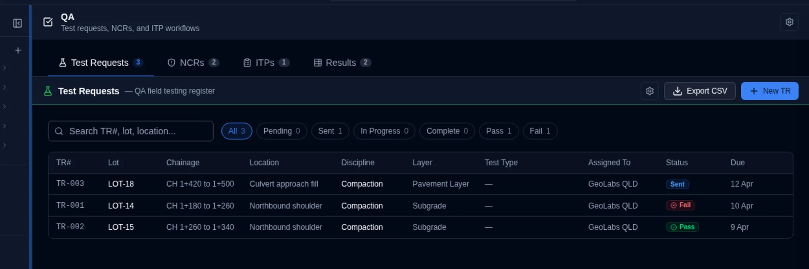809x269 pixels.
Task: Click chainage CH 1+180 to 1+260
Action: pyautogui.click(x=200, y=206)
